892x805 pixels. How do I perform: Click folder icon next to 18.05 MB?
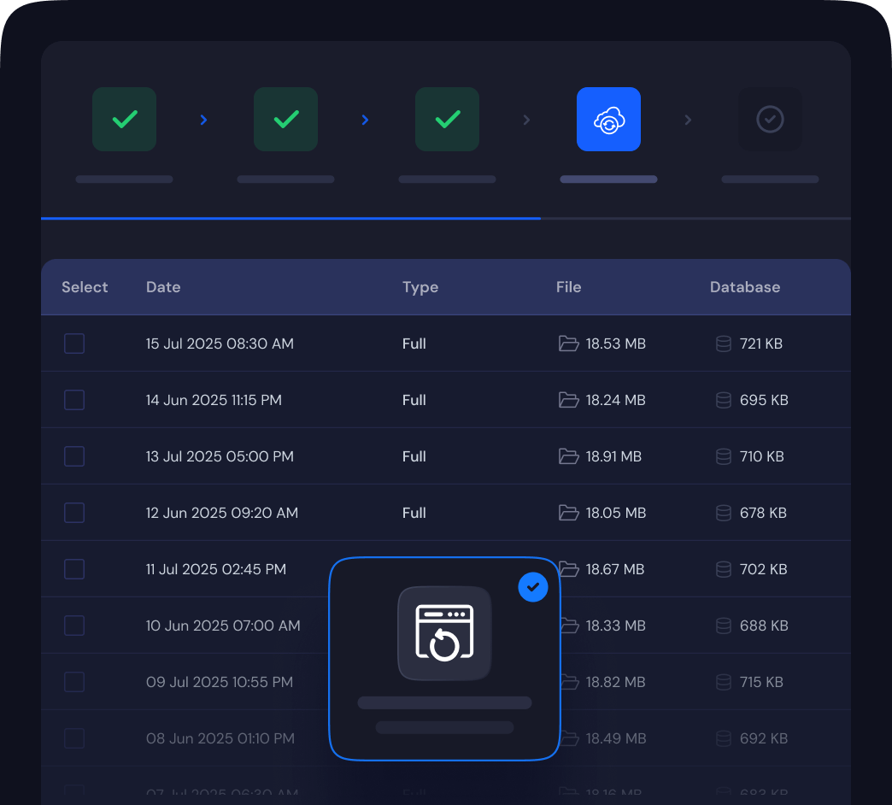tap(568, 513)
